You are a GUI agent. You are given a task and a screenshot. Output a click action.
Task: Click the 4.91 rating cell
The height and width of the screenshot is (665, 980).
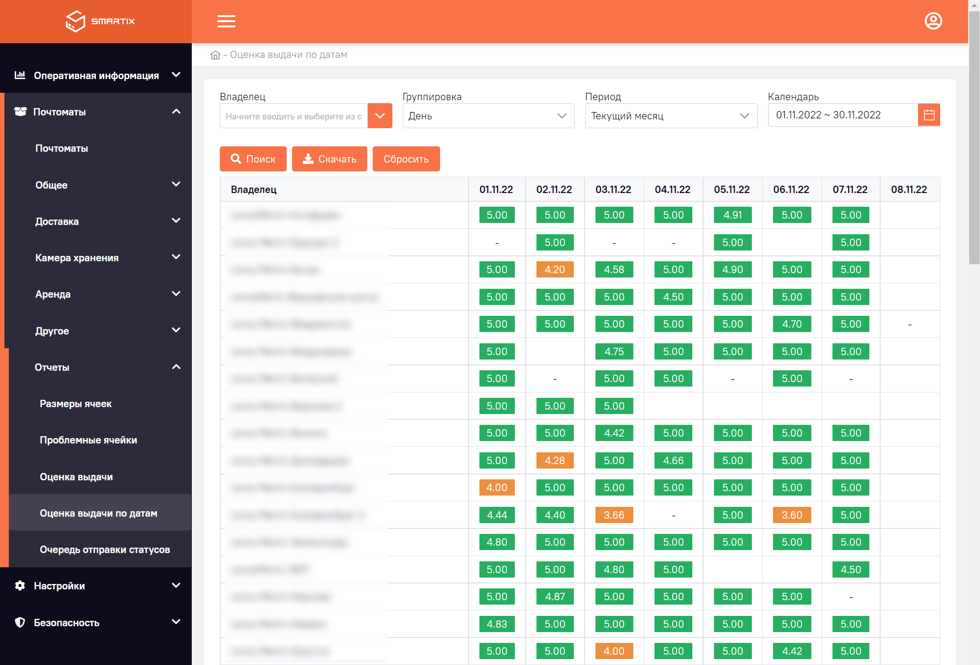click(x=733, y=215)
